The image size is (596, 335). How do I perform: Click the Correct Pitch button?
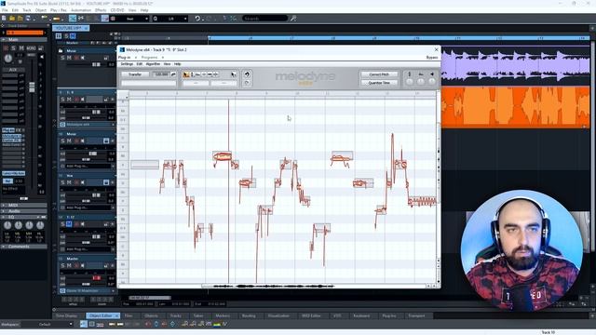[379, 74]
